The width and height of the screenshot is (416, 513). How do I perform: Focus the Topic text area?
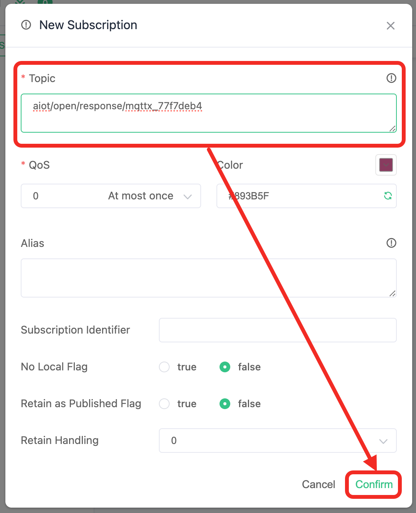tap(209, 113)
